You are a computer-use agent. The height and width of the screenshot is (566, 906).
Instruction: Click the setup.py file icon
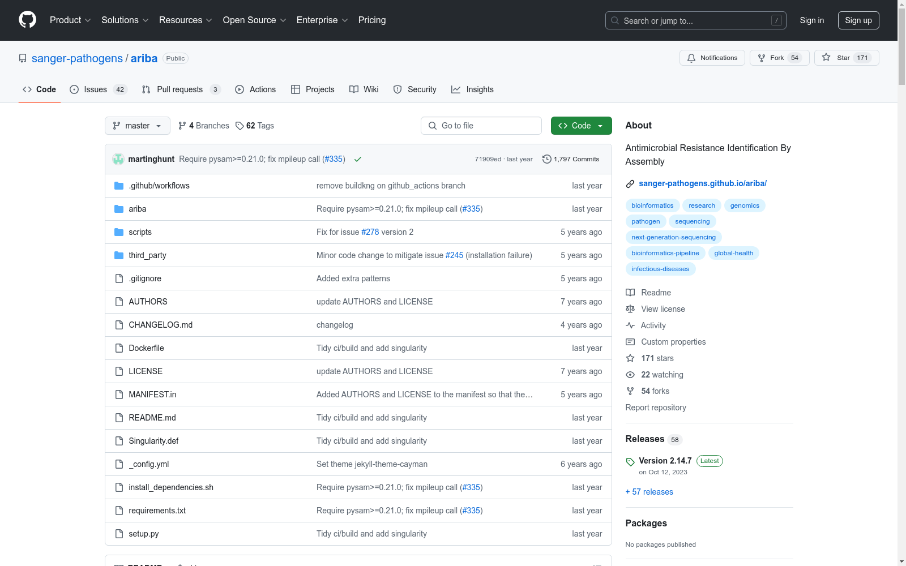point(119,534)
